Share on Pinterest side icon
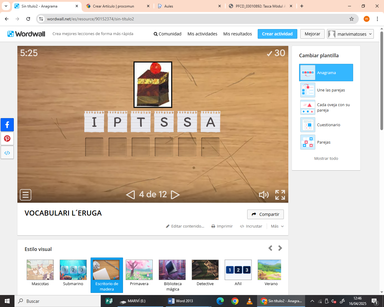Viewport: 384px width, 307px height. pos(7,139)
